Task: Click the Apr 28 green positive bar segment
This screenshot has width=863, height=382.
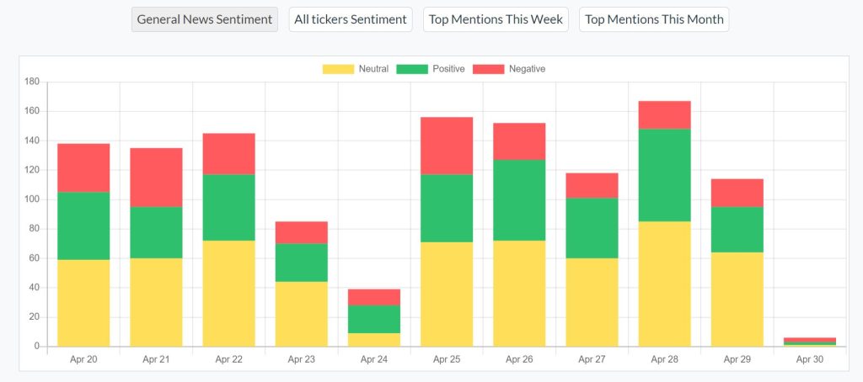Action: 664,175
